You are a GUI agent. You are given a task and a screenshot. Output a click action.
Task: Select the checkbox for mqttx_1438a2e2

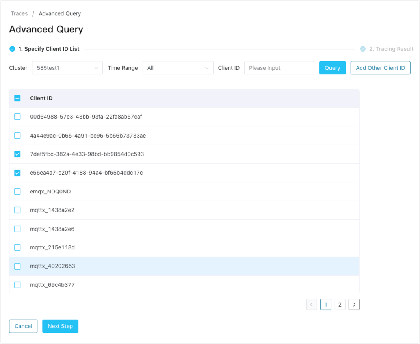tap(17, 210)
